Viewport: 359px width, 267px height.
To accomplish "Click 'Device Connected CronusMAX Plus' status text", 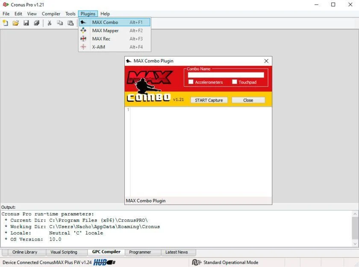I will coord(47,262).
